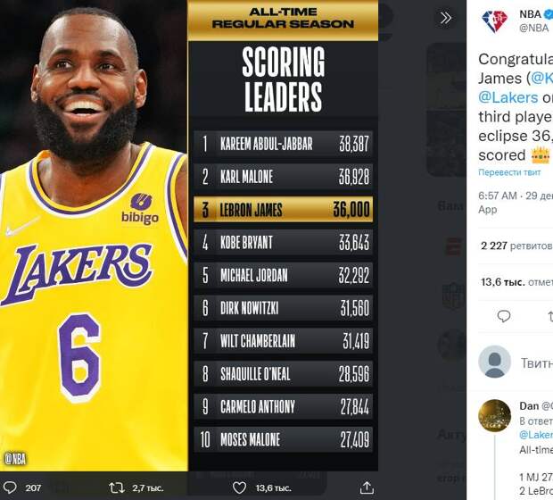Click the 'Перевести твит' translate link

click(x=510, y=172)
